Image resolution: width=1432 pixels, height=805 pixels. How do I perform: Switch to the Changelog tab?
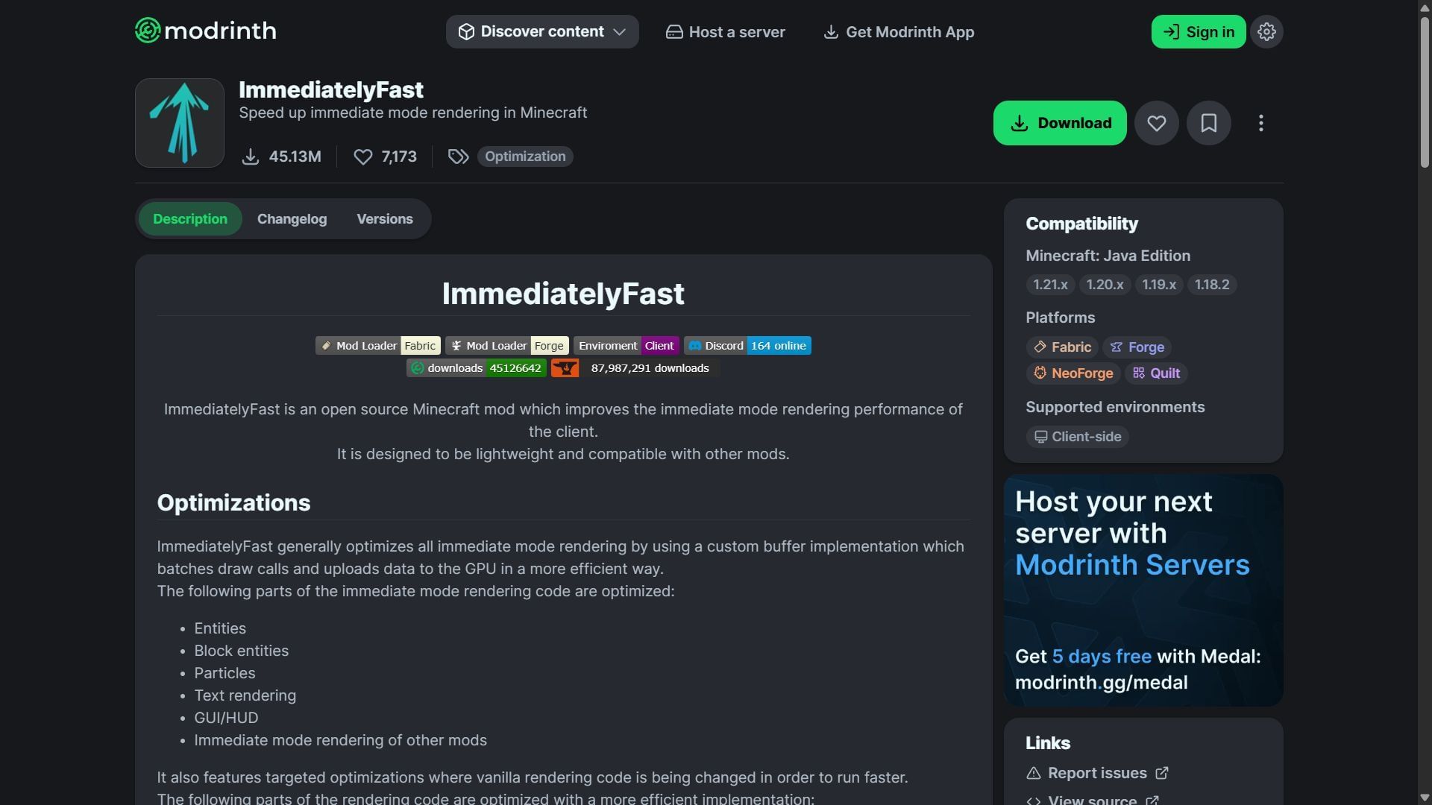click(292, 219)
